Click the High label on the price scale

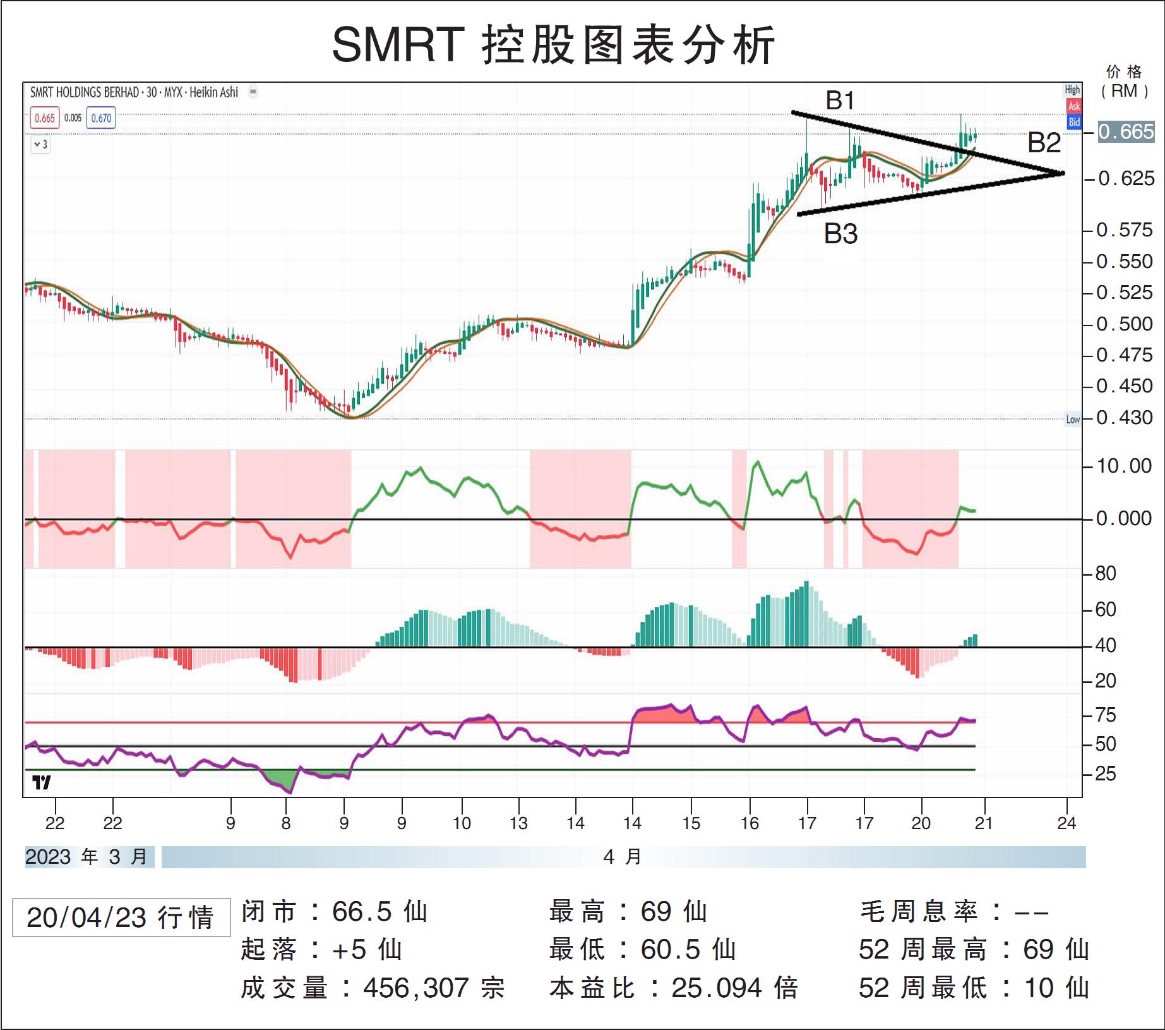[x=1073, y=90]
